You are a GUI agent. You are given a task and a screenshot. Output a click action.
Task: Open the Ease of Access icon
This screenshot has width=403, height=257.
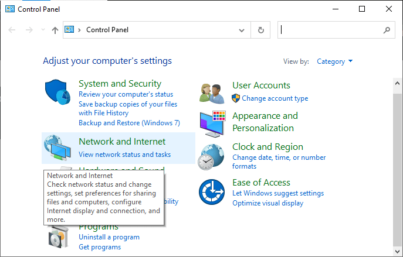point(213,192)
